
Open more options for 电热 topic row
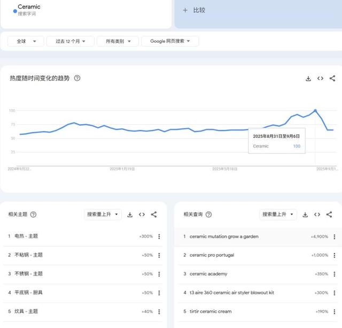[x=159, y=237]
